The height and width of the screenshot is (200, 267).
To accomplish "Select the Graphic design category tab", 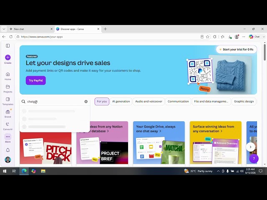I will click(244, 101).
